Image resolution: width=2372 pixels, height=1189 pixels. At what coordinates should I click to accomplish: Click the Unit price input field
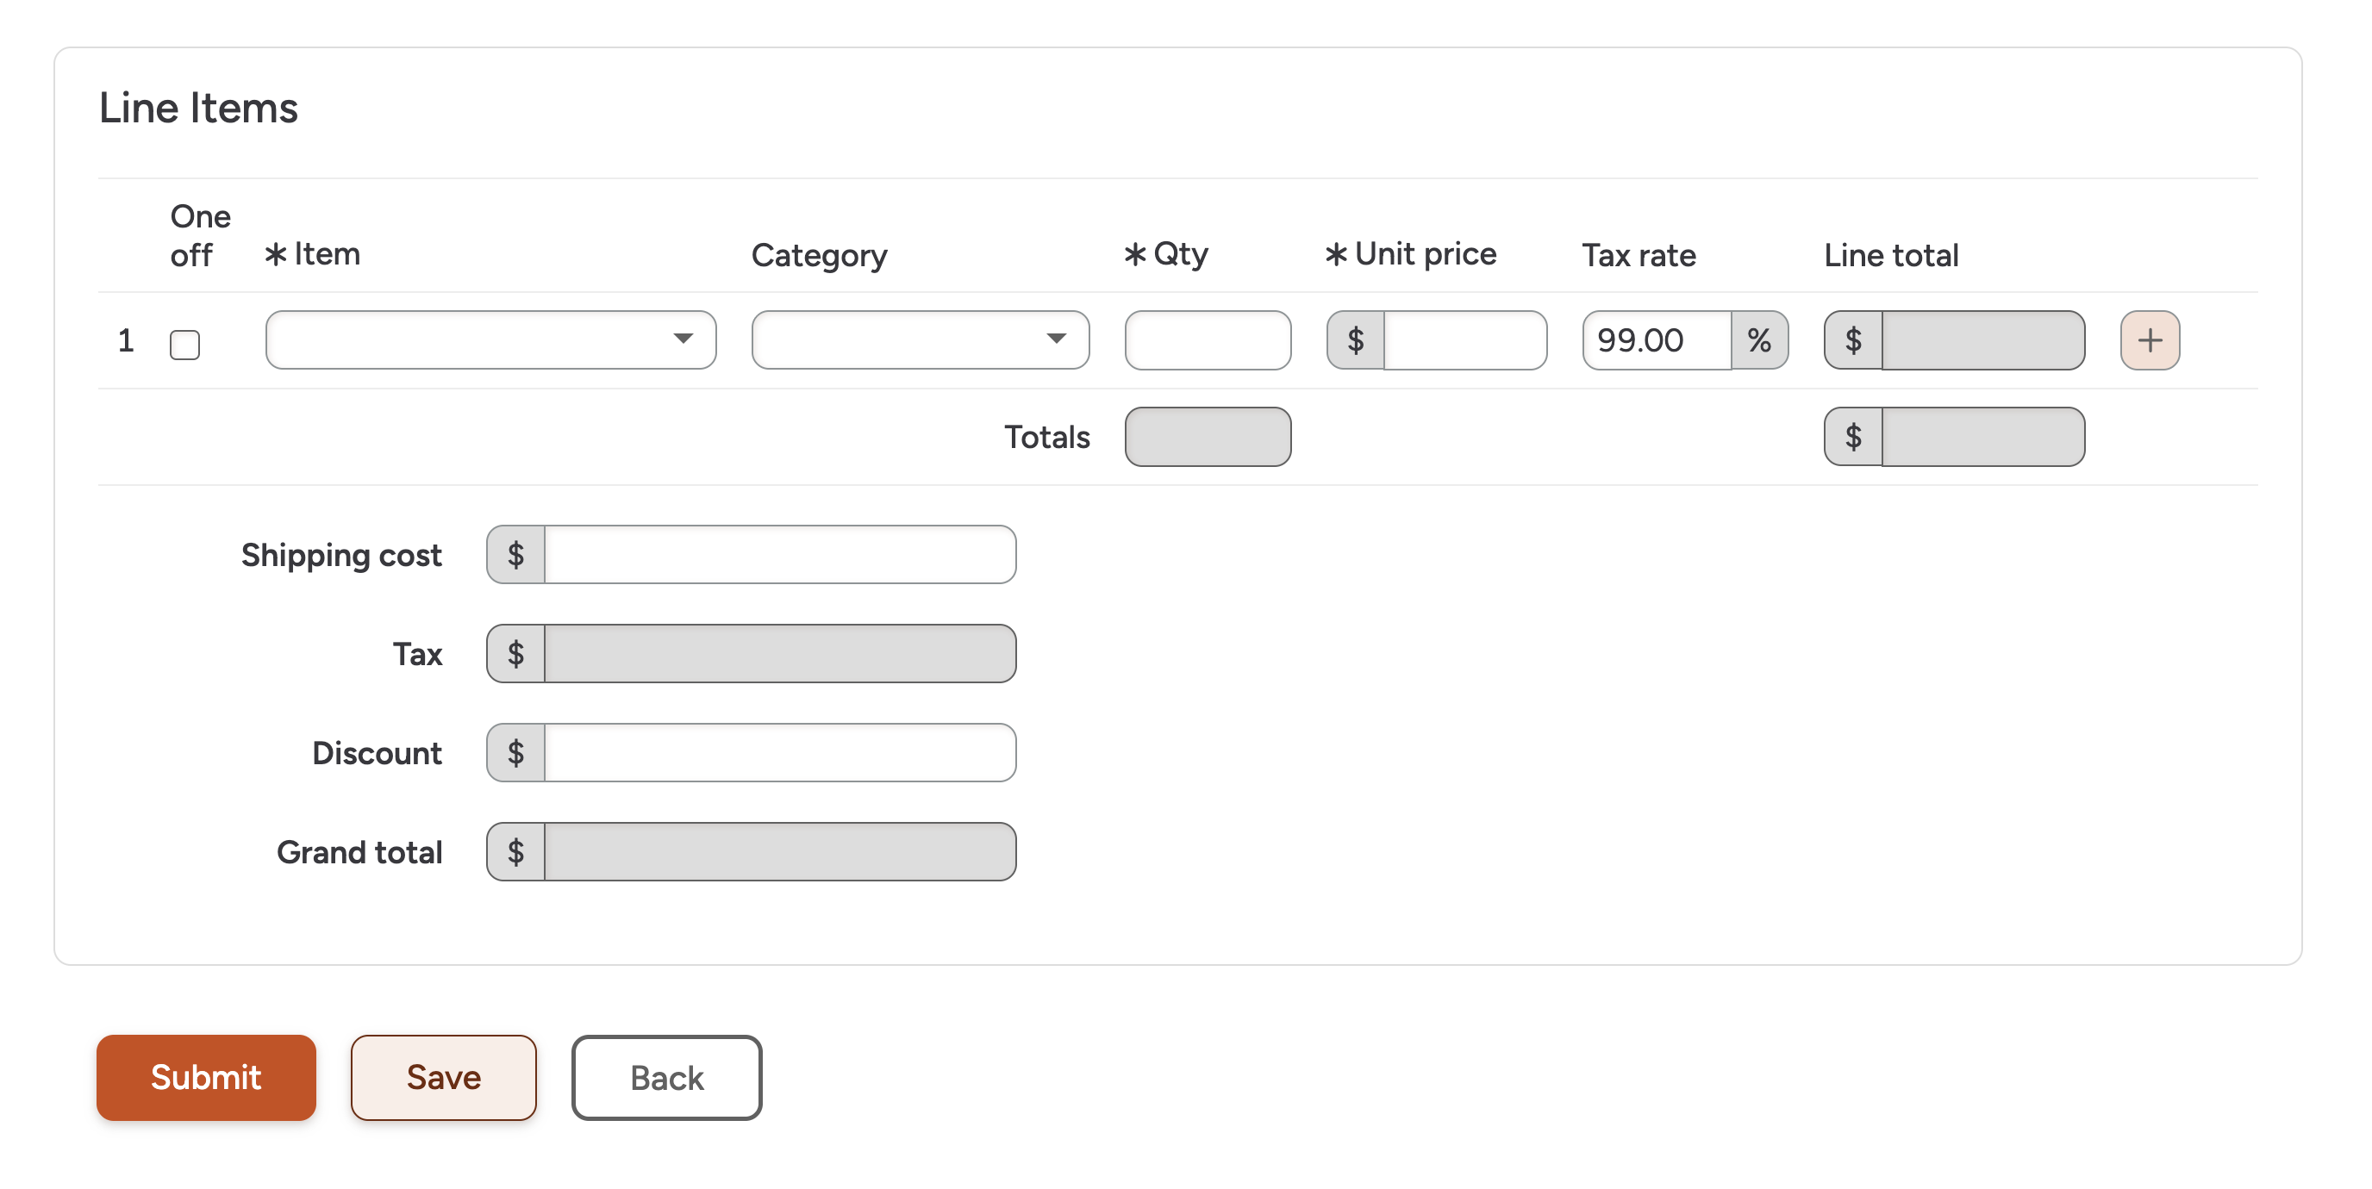[x=1464, y=339]
